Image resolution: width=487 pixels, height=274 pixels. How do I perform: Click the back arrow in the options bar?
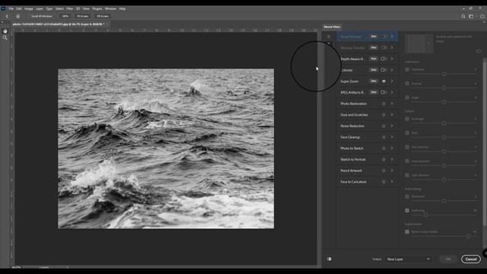pos(8,16)
